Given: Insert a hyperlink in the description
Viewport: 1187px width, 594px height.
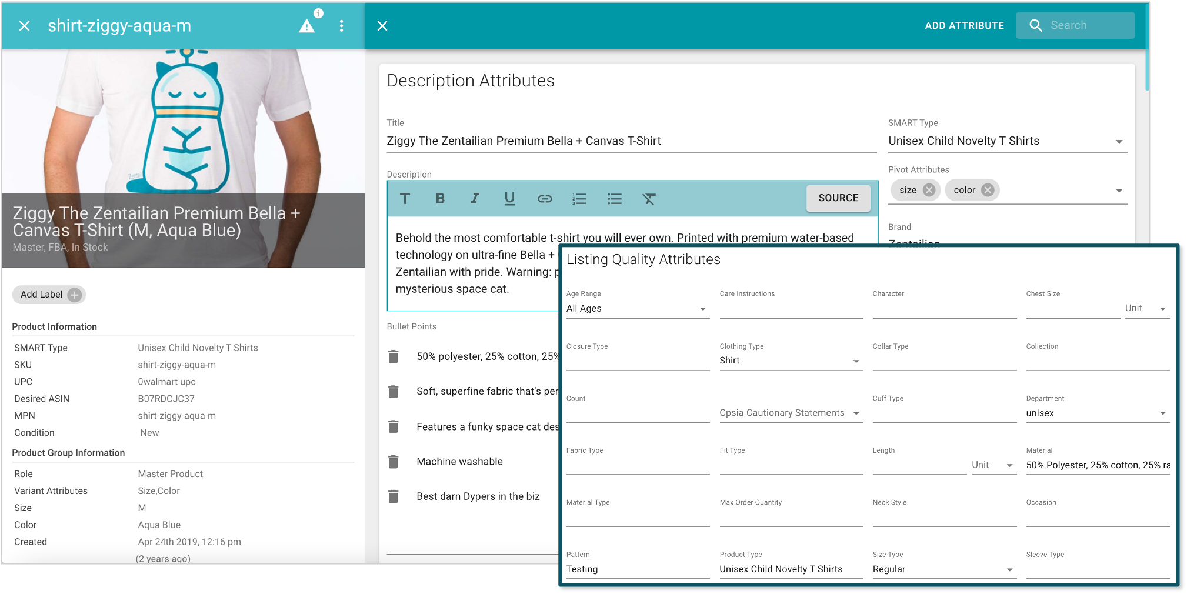Looking at the screenshot, I should pos(545,199).
